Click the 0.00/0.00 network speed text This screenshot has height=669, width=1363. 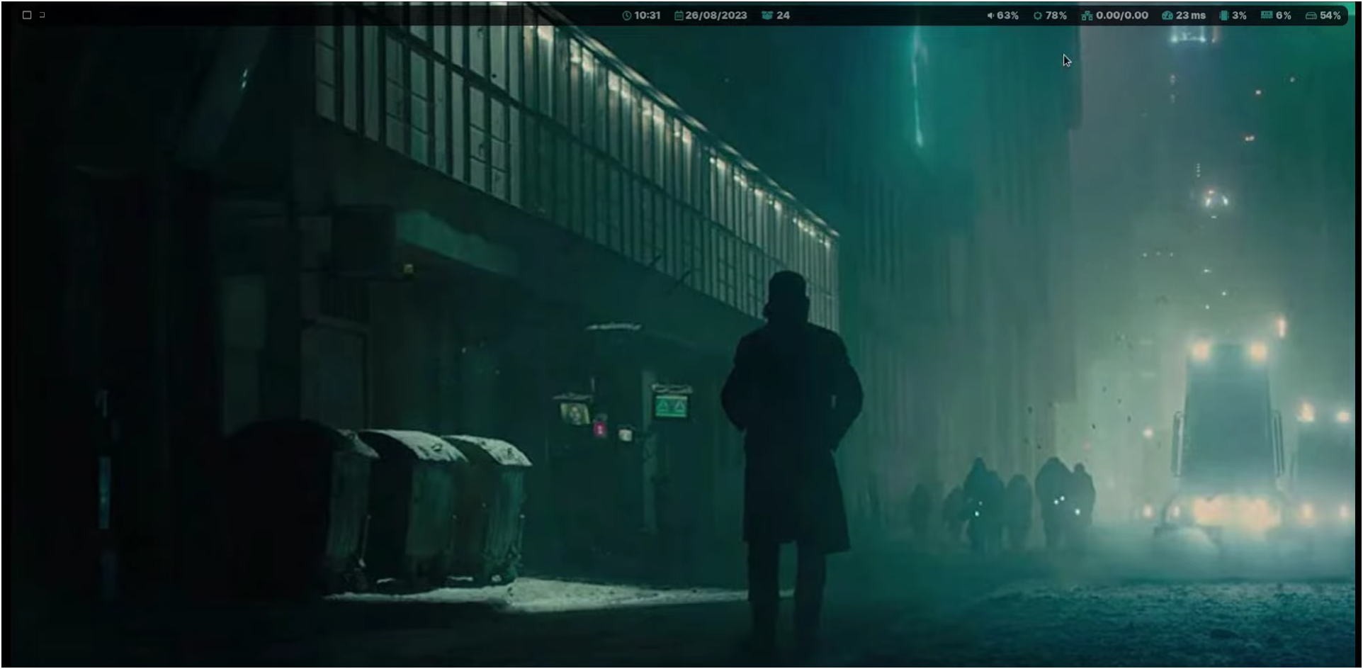(x=1122, y=16)
